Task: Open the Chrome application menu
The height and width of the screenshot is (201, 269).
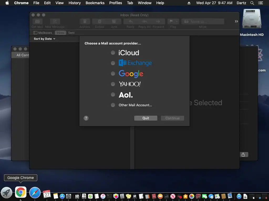Action: [21, 3]
